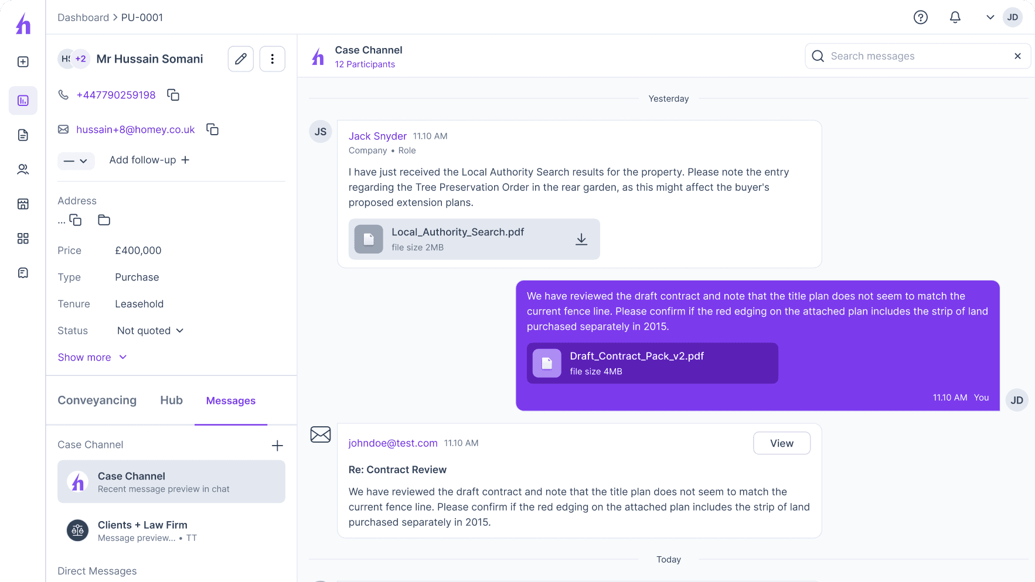Expand the account dropdown chevron in header
This screenshot has height=582, width=1035.
click(990, 18)
